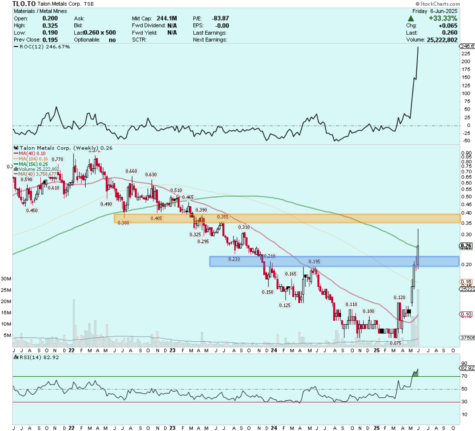Viewport: 475px width, 431px height.
Task: Click the Optionable value no
Action: 112,40
